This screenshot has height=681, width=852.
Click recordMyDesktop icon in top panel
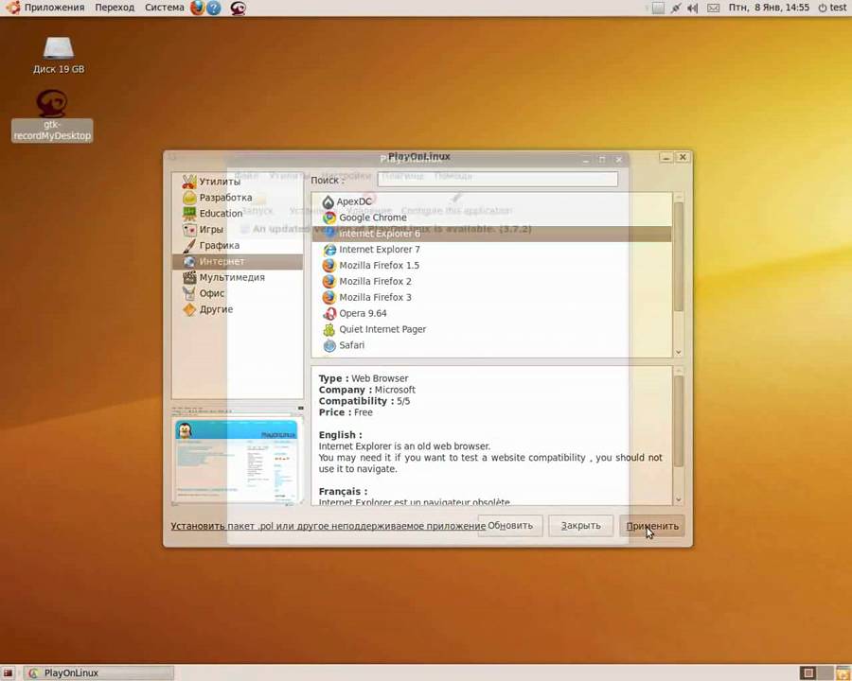pos(238,8)
